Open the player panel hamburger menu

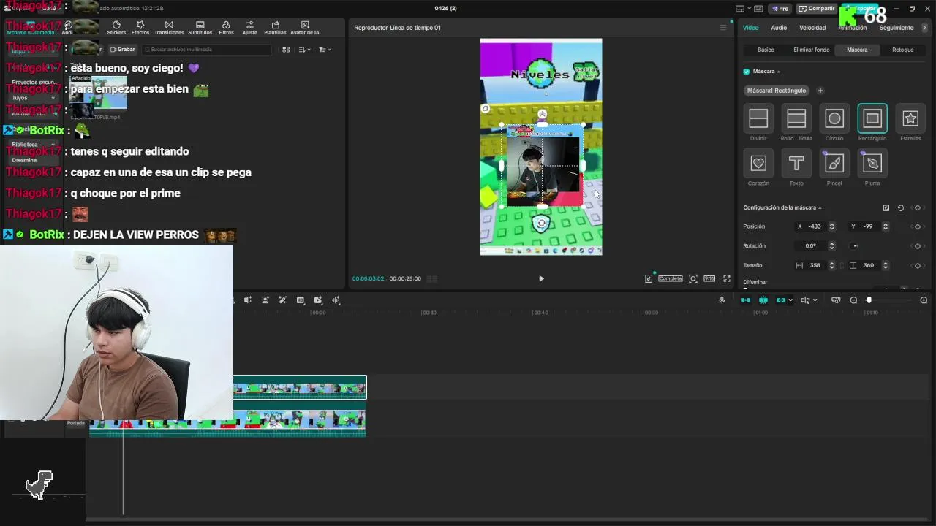click(x=723, y=28)
